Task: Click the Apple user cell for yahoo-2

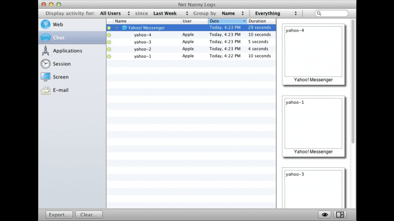Action: [188, 49]
